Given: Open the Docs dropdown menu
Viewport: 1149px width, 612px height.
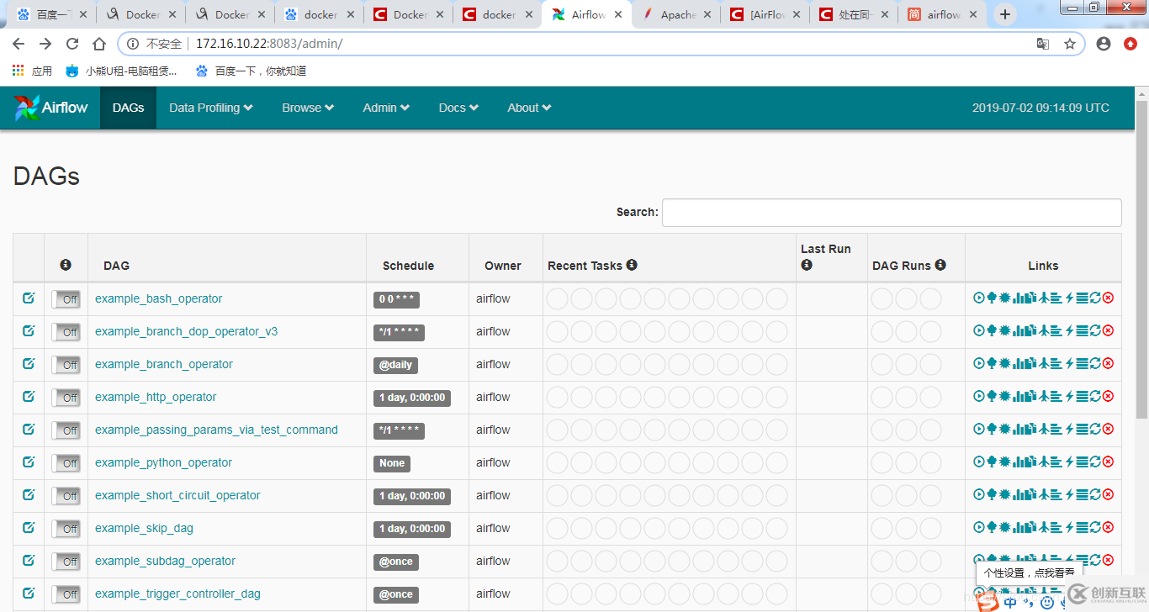Looking at the screenshot, I should pyautogui.click(x=458, y=108).
